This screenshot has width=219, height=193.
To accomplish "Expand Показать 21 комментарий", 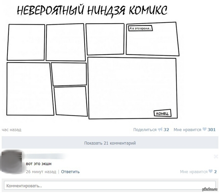I will coord(110,143).
